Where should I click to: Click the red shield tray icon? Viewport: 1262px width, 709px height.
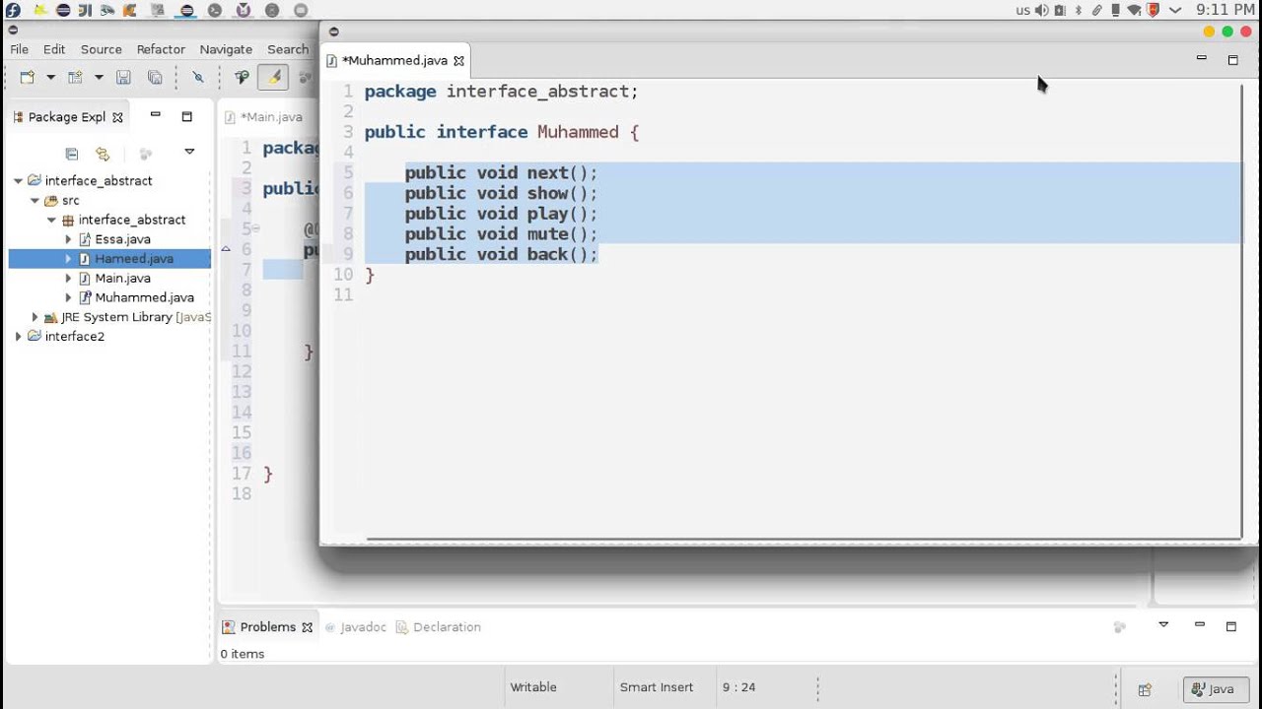(x=1153, y=10)
